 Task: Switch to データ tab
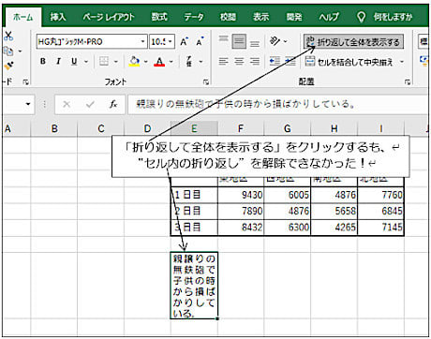click(x=194, y=17)
